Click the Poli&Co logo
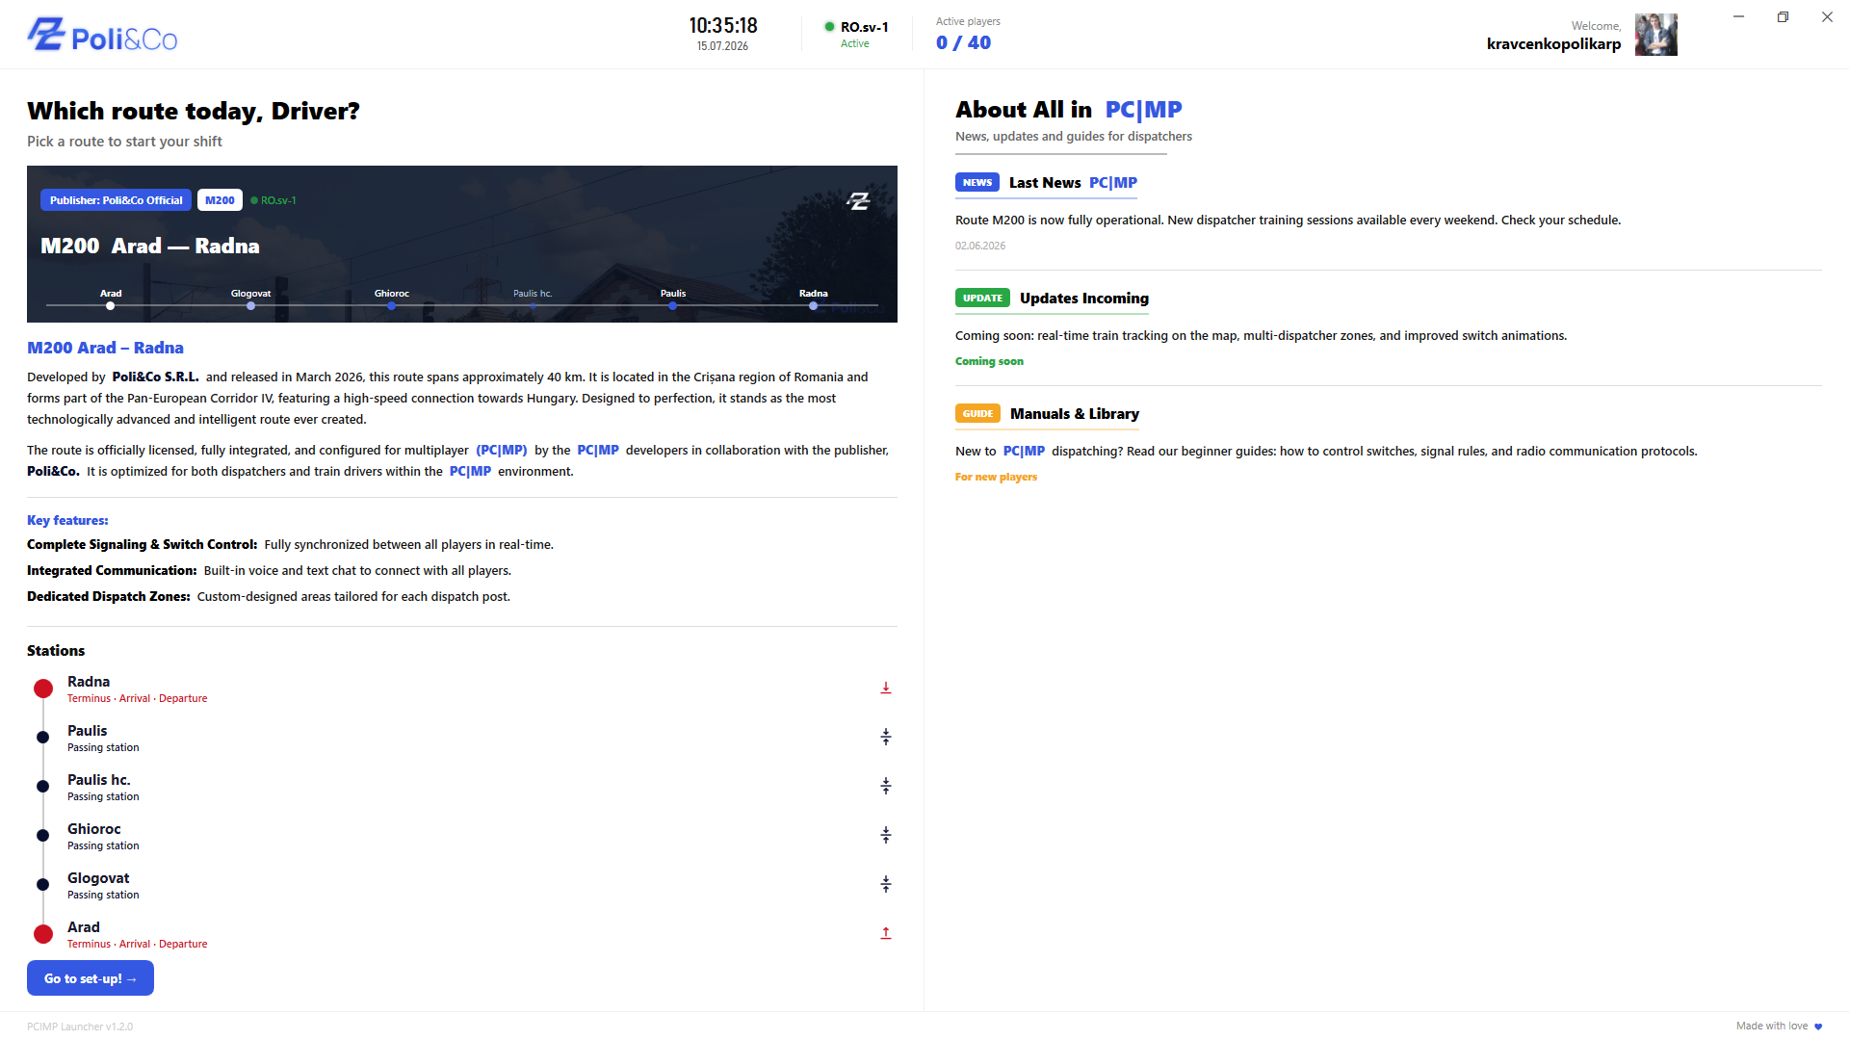The height and width of the screenshot is (1040, 1849). tap(102, 35)
